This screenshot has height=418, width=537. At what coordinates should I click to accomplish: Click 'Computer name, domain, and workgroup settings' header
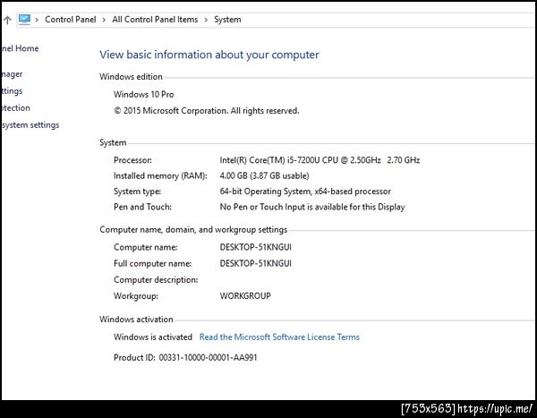point(193,229)
